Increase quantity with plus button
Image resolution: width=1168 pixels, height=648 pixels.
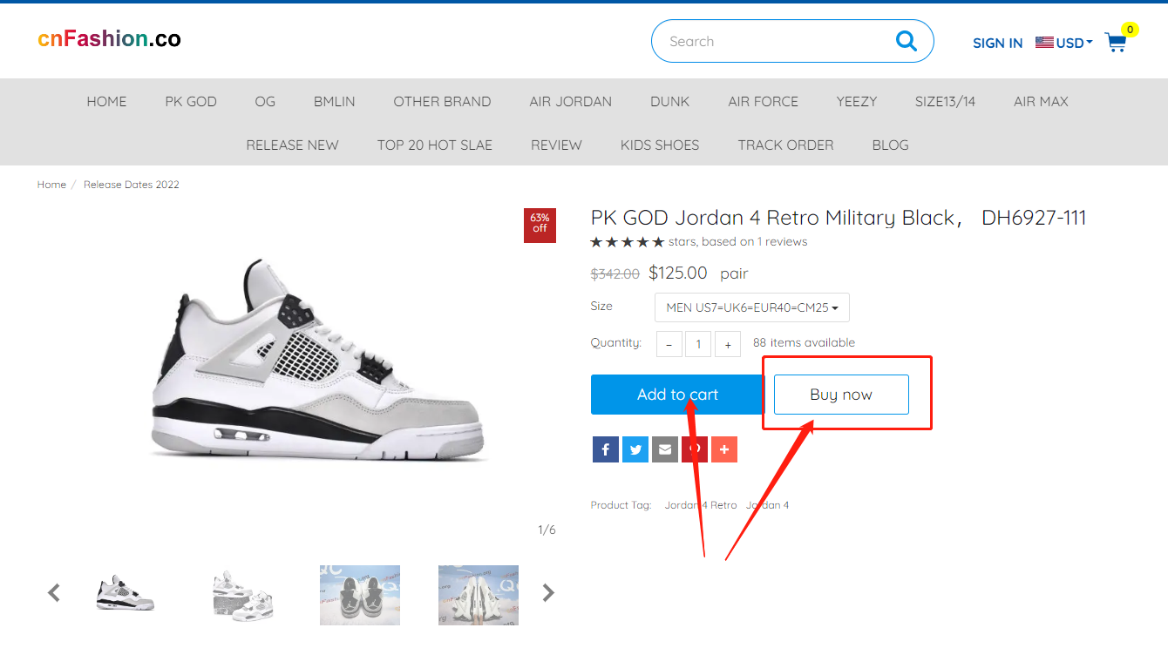728,344
